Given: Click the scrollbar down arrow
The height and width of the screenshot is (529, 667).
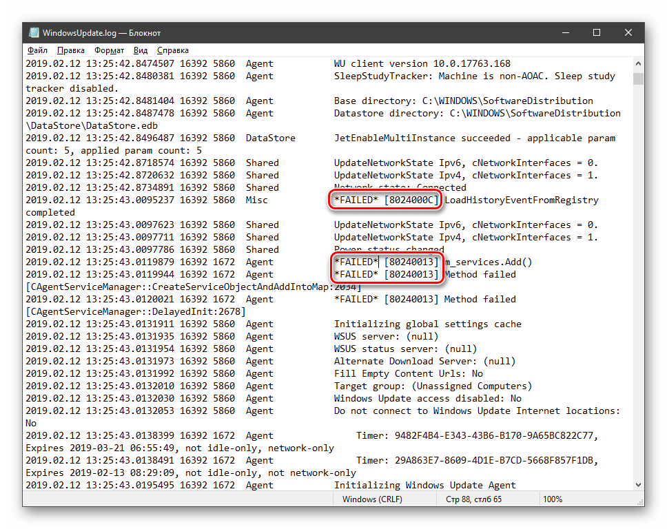Looking at the screenshot, I should point(639,486).
